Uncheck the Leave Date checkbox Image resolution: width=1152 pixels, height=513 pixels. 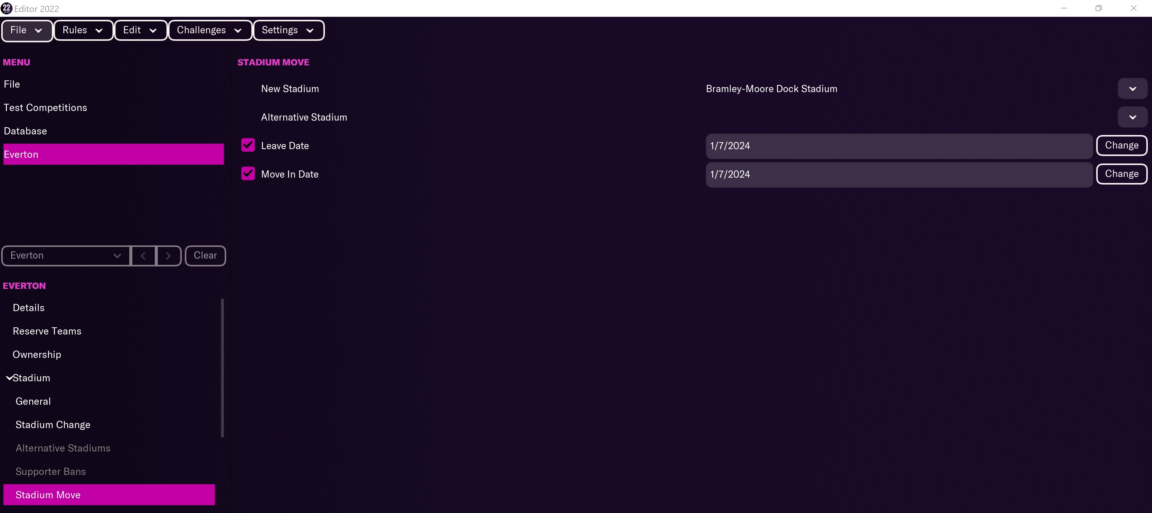tap(248, 145)
